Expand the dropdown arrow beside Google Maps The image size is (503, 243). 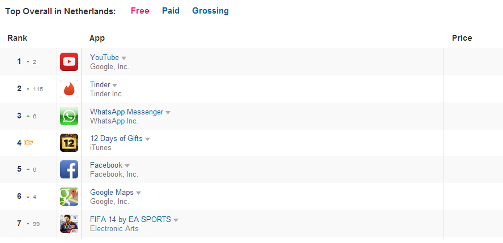[x=139, y=193]
